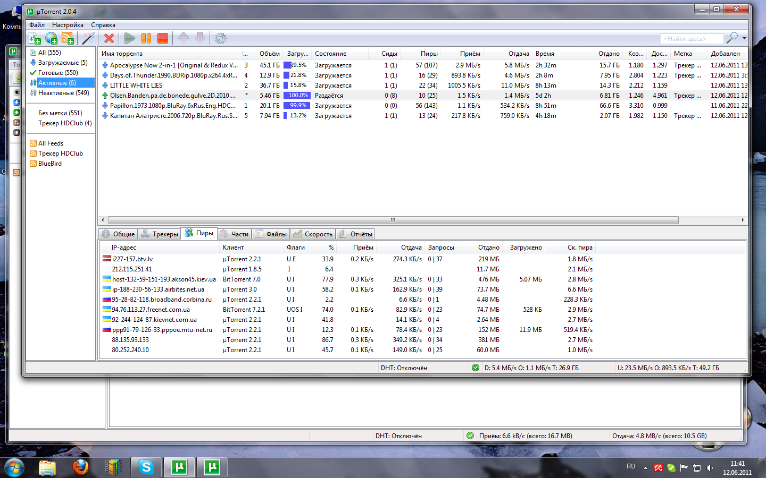Screen dimensions: 766x478
Task: Open the BlueBird RSS feed
Action: tap(50, 164)
